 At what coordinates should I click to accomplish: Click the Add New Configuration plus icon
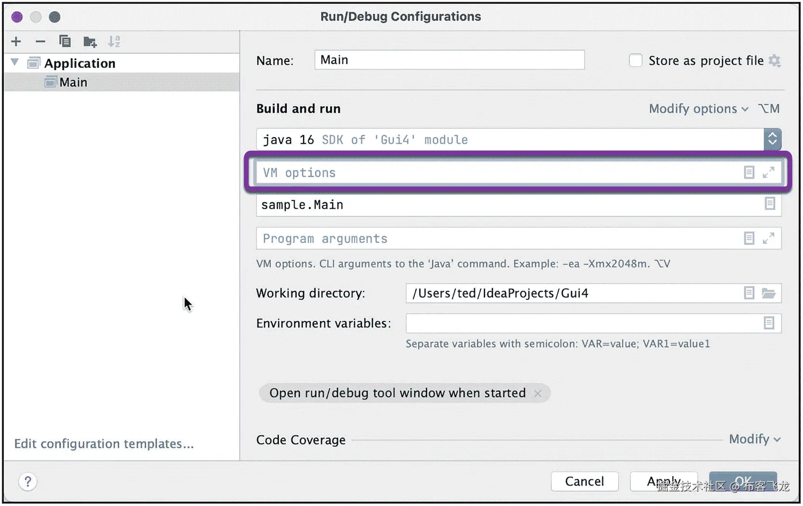coord(16,41)
